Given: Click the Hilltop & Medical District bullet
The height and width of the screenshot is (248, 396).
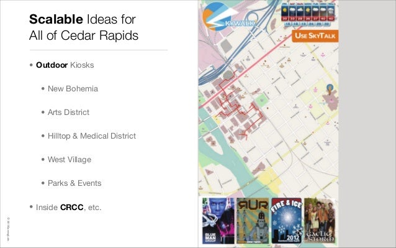Looking at the screenshot, I should point(92,136).
